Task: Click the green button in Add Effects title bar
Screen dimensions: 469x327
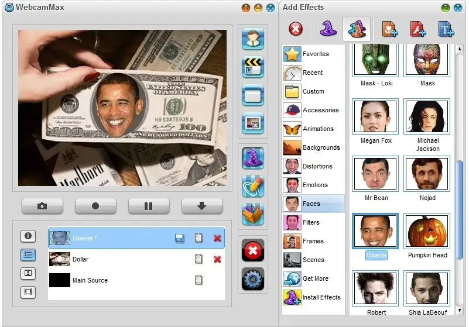Action: 446,8
